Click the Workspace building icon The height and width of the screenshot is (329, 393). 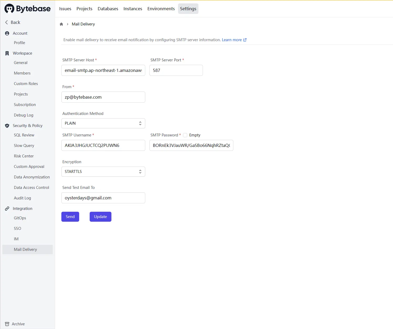tap(7, 53)
